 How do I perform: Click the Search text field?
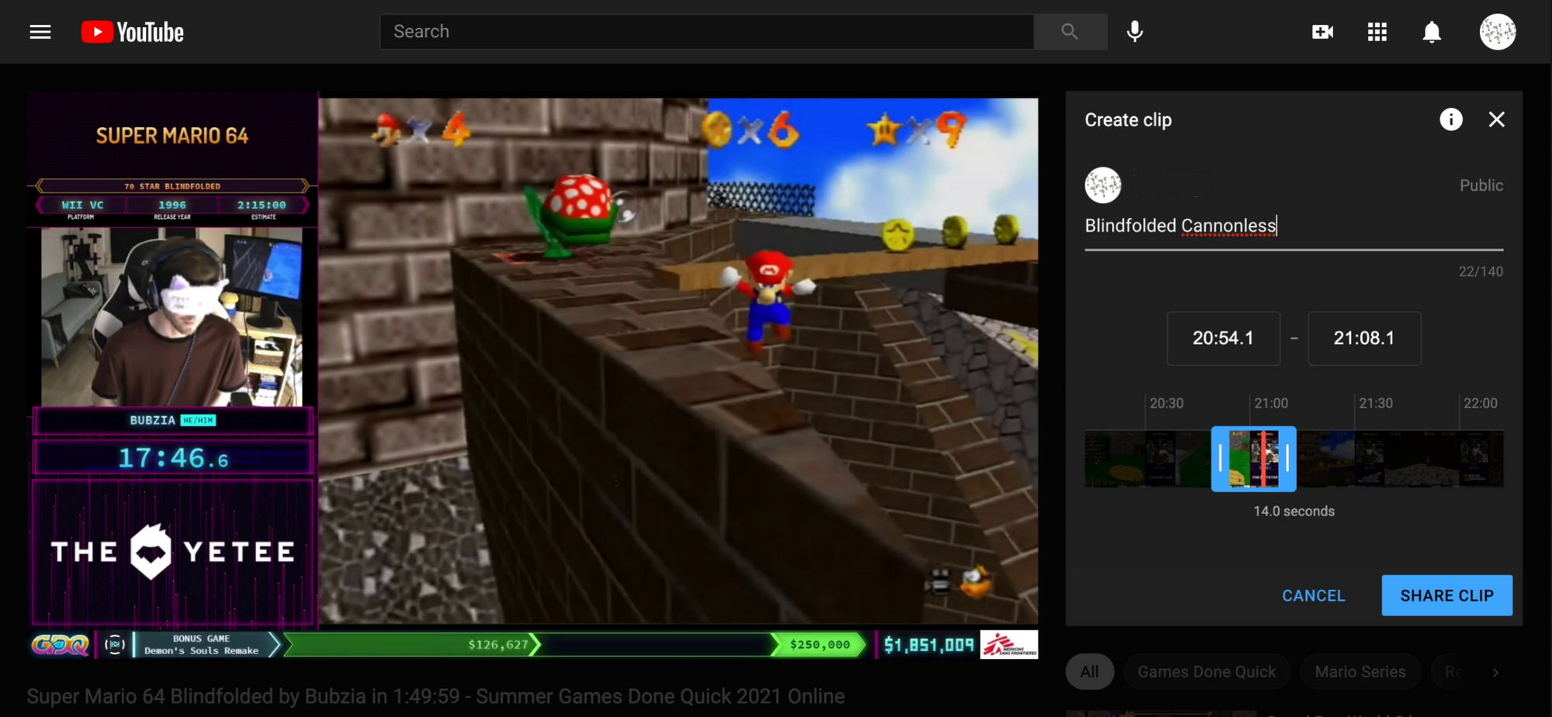[x=706, y=32]
